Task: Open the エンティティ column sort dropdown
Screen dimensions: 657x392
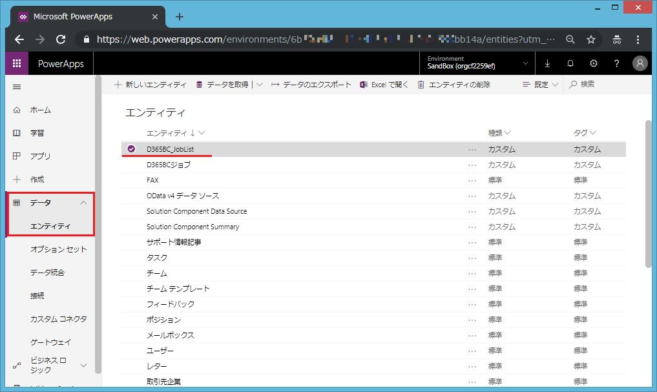Action: 202,133
